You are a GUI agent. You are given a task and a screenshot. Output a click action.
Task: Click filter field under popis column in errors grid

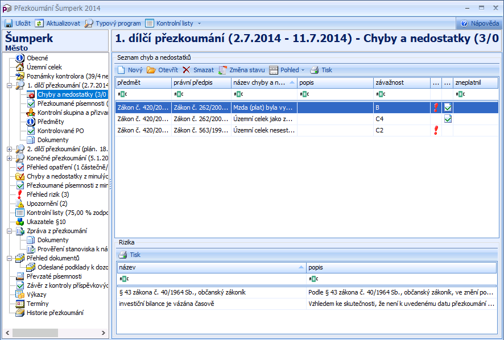tap(335, 94)
